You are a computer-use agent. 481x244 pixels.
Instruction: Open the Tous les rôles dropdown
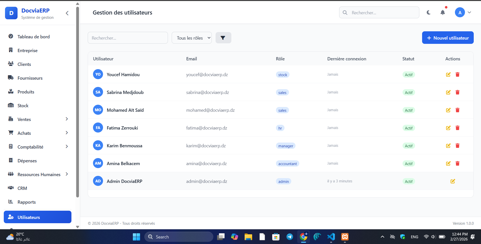coord(192,38)
